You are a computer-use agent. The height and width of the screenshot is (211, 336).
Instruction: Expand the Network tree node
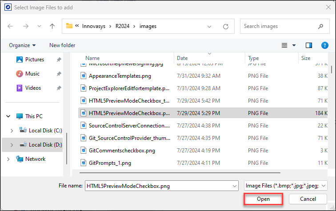(8, 159)
